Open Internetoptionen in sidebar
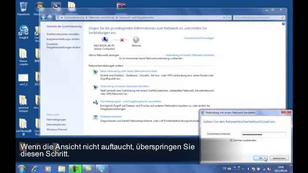 coord(56,124)
